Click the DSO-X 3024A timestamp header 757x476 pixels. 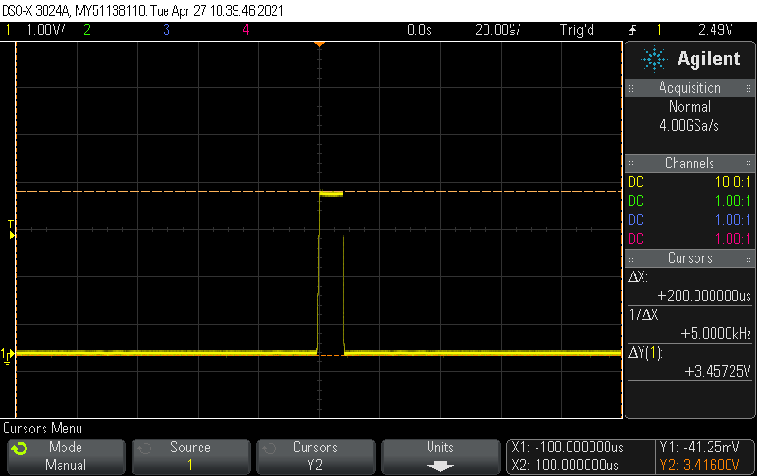click(143, 10)
